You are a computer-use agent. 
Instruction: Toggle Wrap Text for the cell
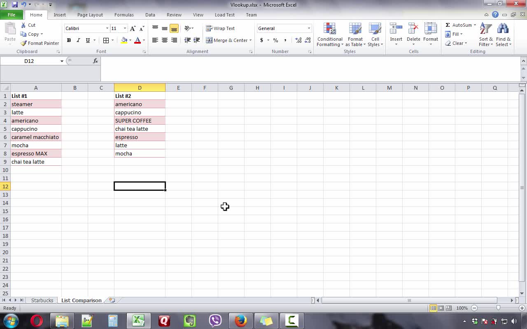click(x=220, y=28)
